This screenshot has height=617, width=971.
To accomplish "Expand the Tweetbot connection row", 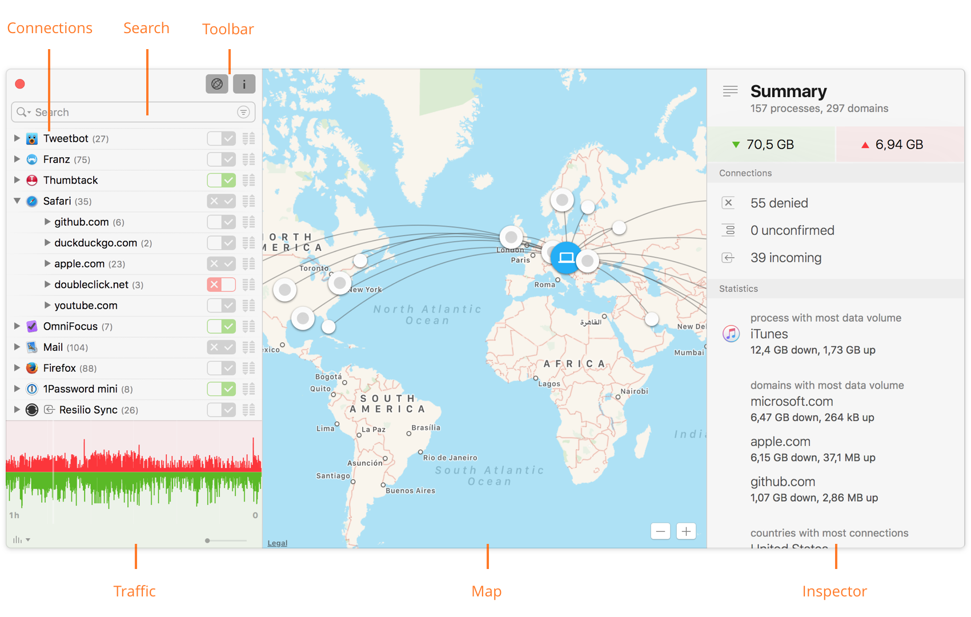I will 17,138.
